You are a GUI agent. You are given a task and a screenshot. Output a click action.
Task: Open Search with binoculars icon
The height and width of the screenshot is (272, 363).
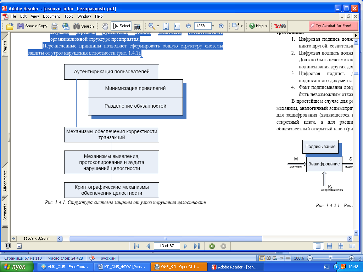pos(84,26)
